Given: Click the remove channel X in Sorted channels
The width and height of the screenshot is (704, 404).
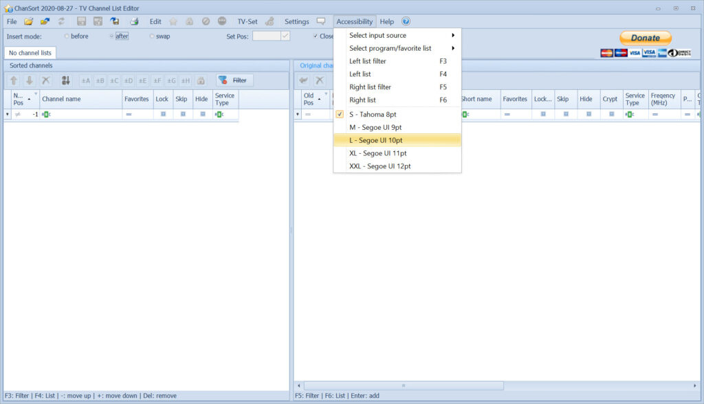Looking at the screenshot, I should pyautogui.click(x=45, y=80).
